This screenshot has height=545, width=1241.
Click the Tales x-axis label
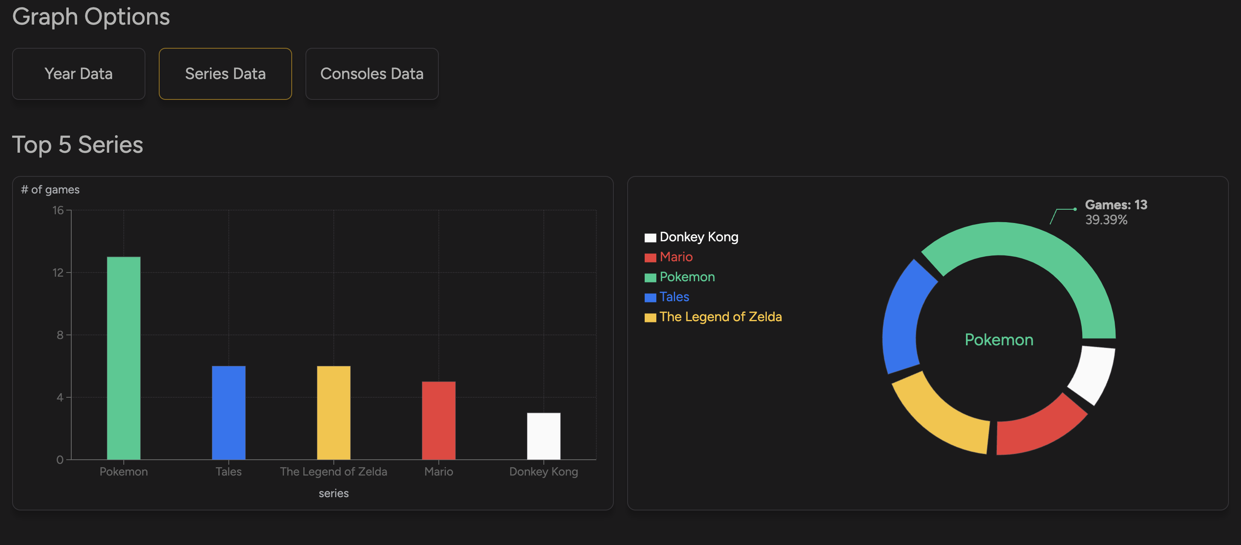pyautogui.click(x=228, y=471)
